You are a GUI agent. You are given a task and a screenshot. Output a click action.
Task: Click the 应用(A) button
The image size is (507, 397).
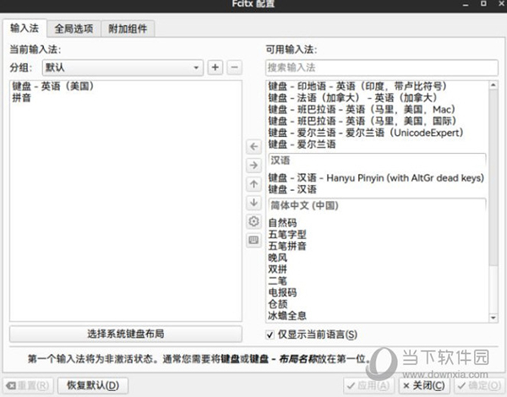click(x=368, y=385)
